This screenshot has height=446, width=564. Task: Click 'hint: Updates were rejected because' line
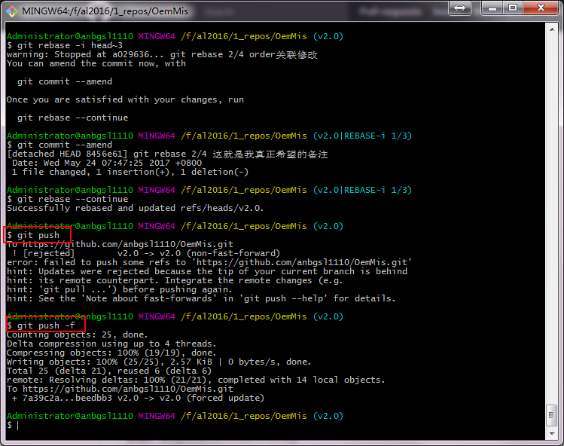[x=207, y=271]
